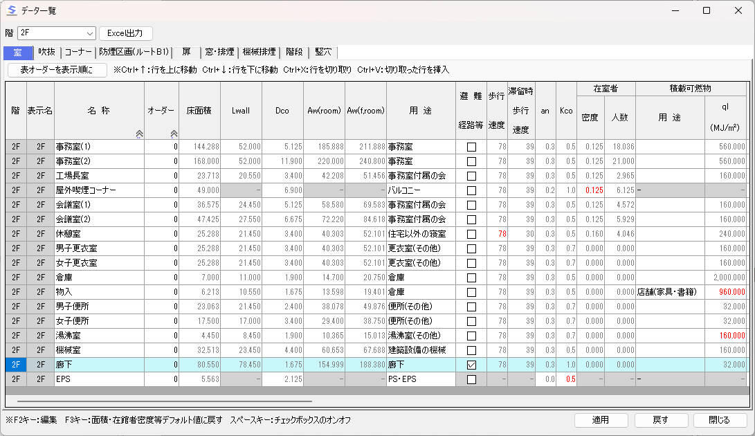
Task: Open the 機械排煙 tab
Action: pos(259,52)
